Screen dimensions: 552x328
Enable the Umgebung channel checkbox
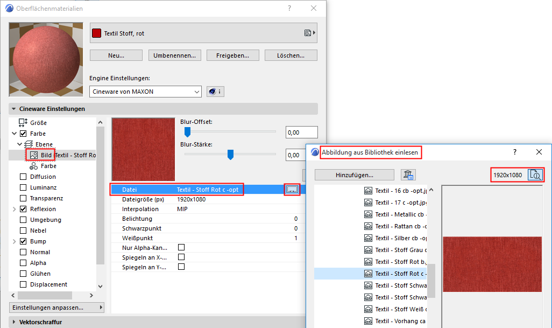pos(23,220)
